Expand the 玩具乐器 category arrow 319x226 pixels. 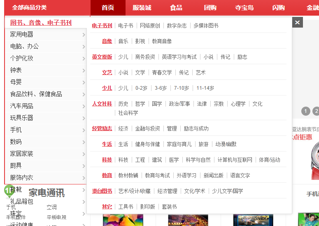click(84, 118)
